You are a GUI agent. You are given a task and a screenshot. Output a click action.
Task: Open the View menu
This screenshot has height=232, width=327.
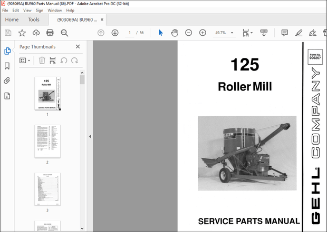27,11
